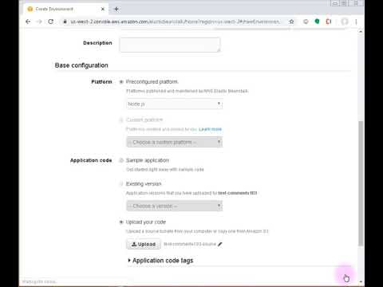This screenshot has height=287, width=383.
Task: Choose the Sample application radio button
Action: coord(121,160)
